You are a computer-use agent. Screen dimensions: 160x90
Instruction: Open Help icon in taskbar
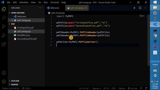155,75
